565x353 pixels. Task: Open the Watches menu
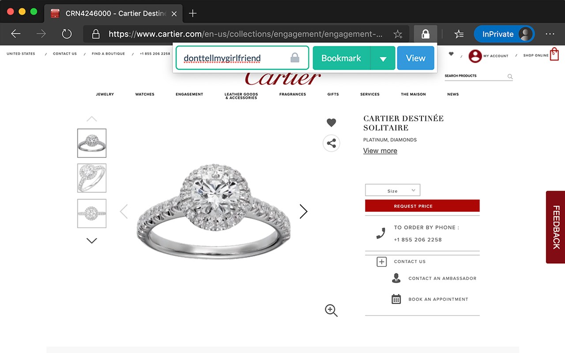pos(145,94)
